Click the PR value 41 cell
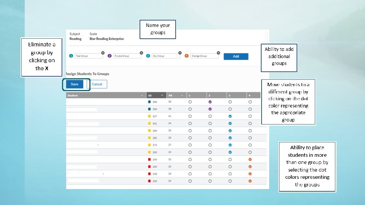The height and width of the screenshot is (205, 365). 170,116
